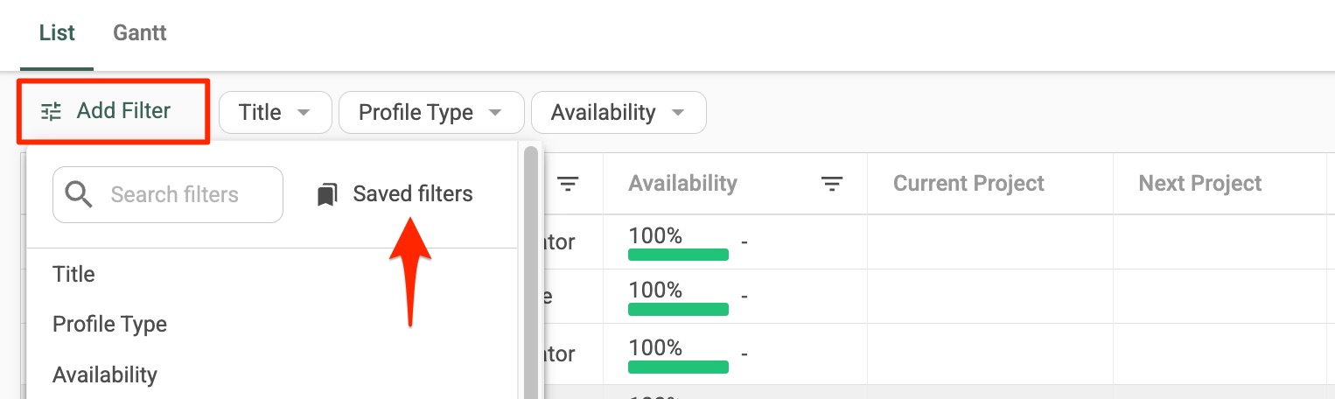
Task: Choose Title from the filter list
Action: [73, 274]
